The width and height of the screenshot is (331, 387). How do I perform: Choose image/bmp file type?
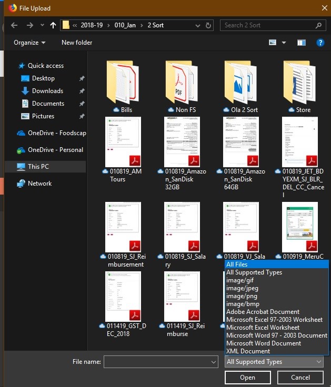click(x=276, y=304)
